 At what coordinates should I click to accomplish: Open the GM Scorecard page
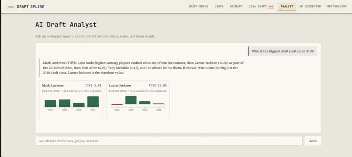point(310,7)
